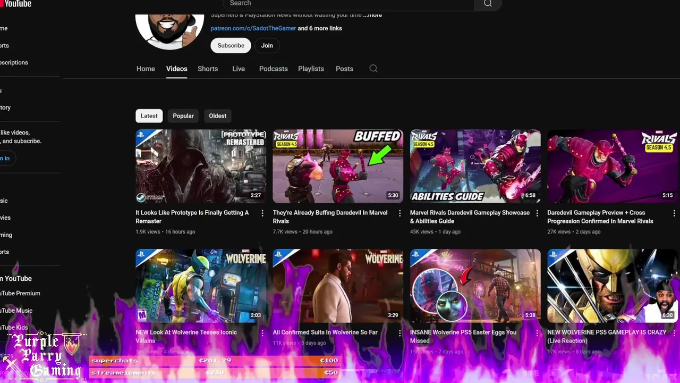This screenshot has height=383, width=680.
Task: Open title 'They're Already Buffing Daredevil In Marvel Rivals'
Action: (330, 217)
